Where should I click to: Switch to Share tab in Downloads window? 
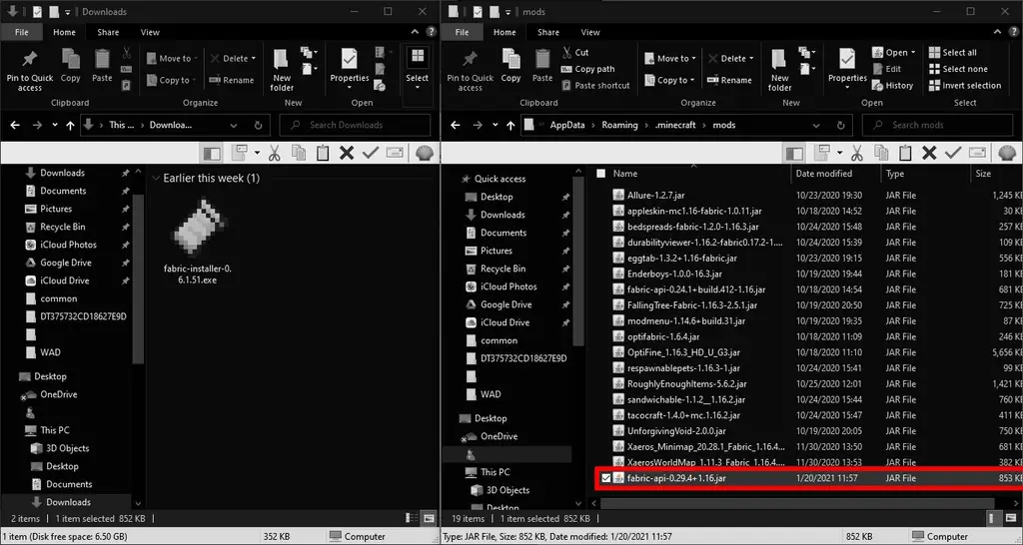click(x=108, y=32)
